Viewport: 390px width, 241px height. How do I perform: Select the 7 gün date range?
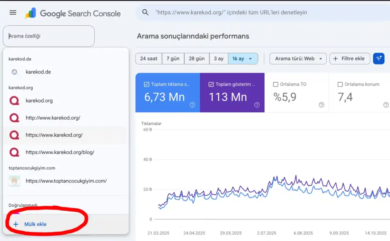tap(173, 59)
